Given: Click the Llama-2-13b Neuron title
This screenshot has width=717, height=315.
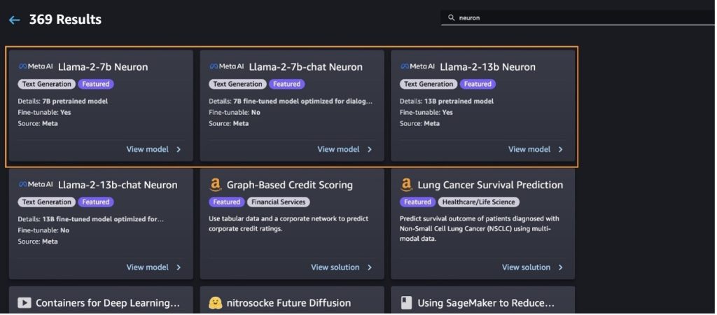Looking at the screenshot, I should coord(487,66).
